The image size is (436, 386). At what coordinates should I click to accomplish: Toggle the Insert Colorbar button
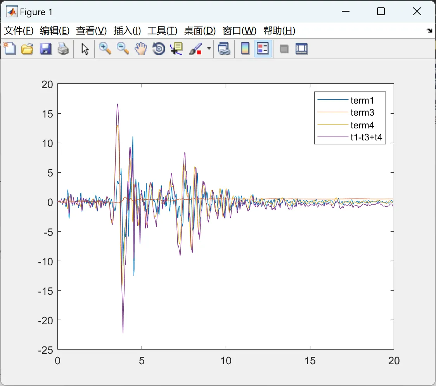tap(245, 49)
